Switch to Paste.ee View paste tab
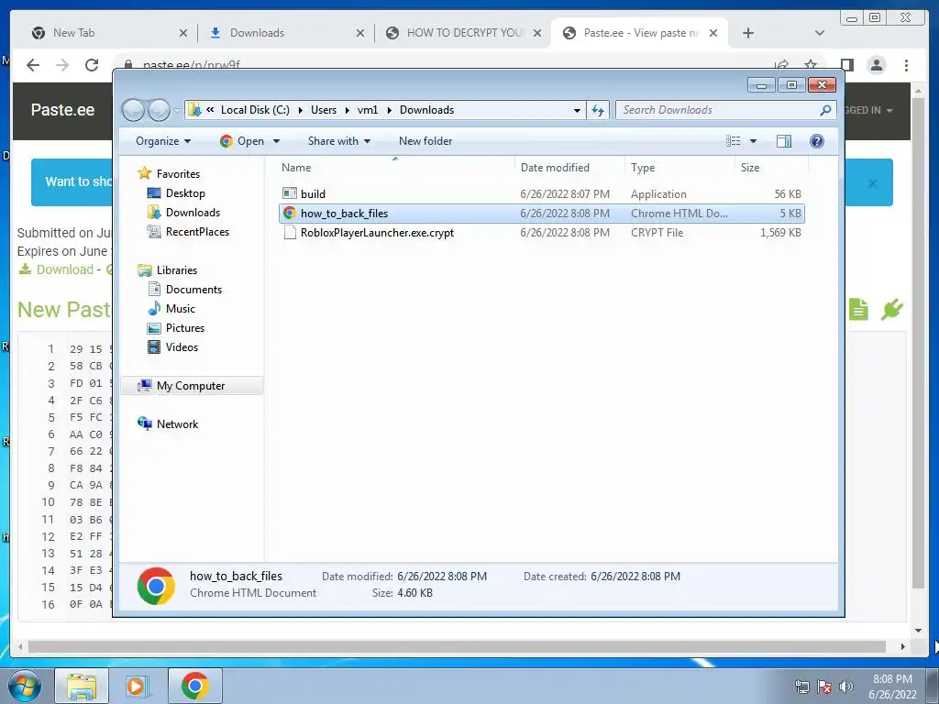Screen dimensions: 939x704 [x=639, y=33]
